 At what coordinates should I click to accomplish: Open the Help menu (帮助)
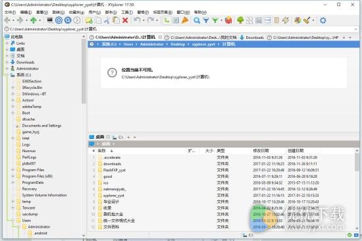pyautogui.click(x=200, y=13)
